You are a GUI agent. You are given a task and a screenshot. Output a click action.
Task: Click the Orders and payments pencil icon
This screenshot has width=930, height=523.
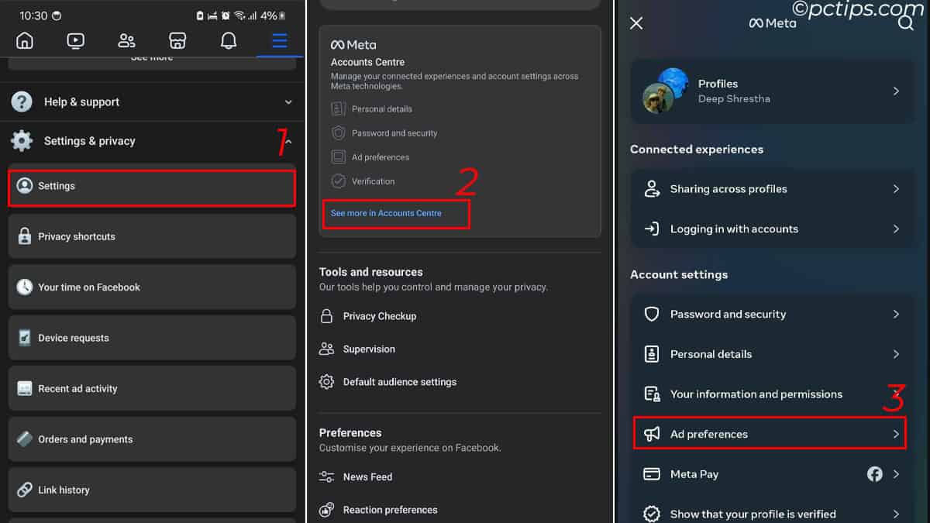point(25,439)
